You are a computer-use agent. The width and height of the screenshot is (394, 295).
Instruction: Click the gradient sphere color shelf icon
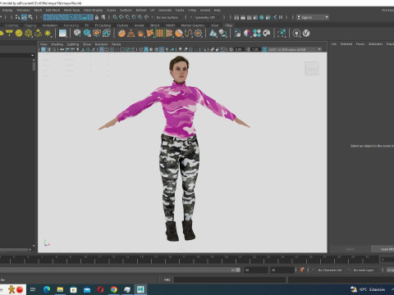pos(247,34)
